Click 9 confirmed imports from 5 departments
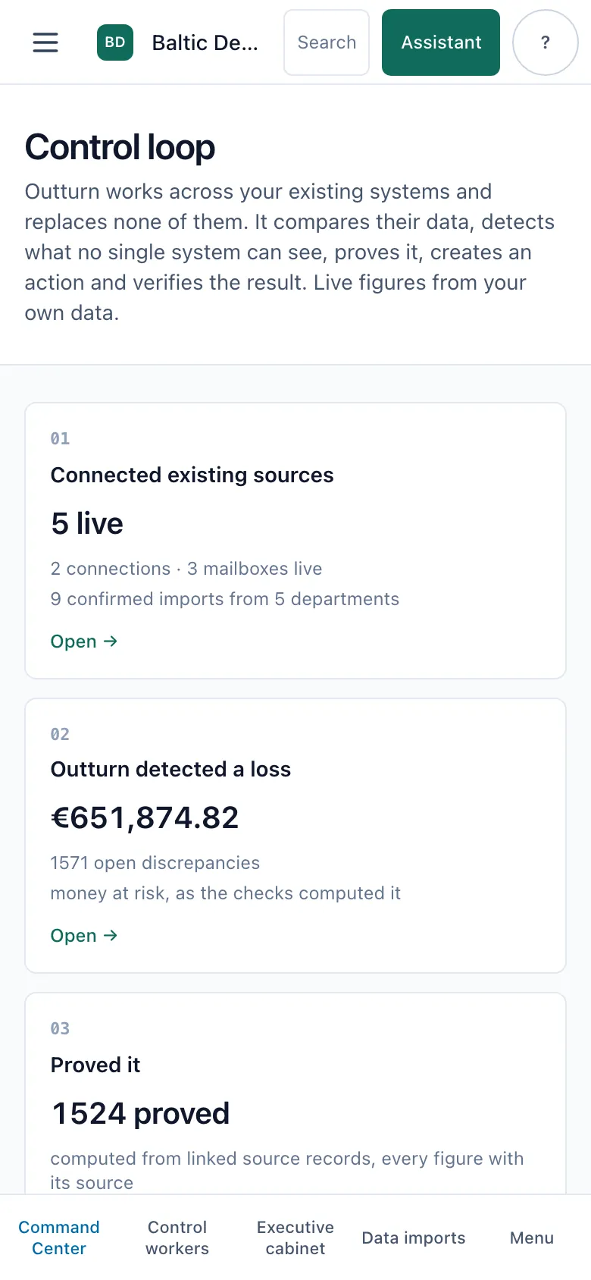Screen dimensions: 591x1280 (225, 599)
